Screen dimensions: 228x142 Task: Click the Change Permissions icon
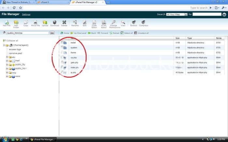coord(113,23)
